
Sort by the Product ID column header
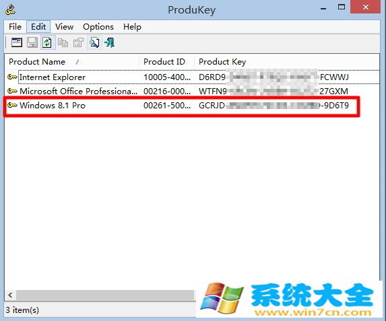pos(166,61)
